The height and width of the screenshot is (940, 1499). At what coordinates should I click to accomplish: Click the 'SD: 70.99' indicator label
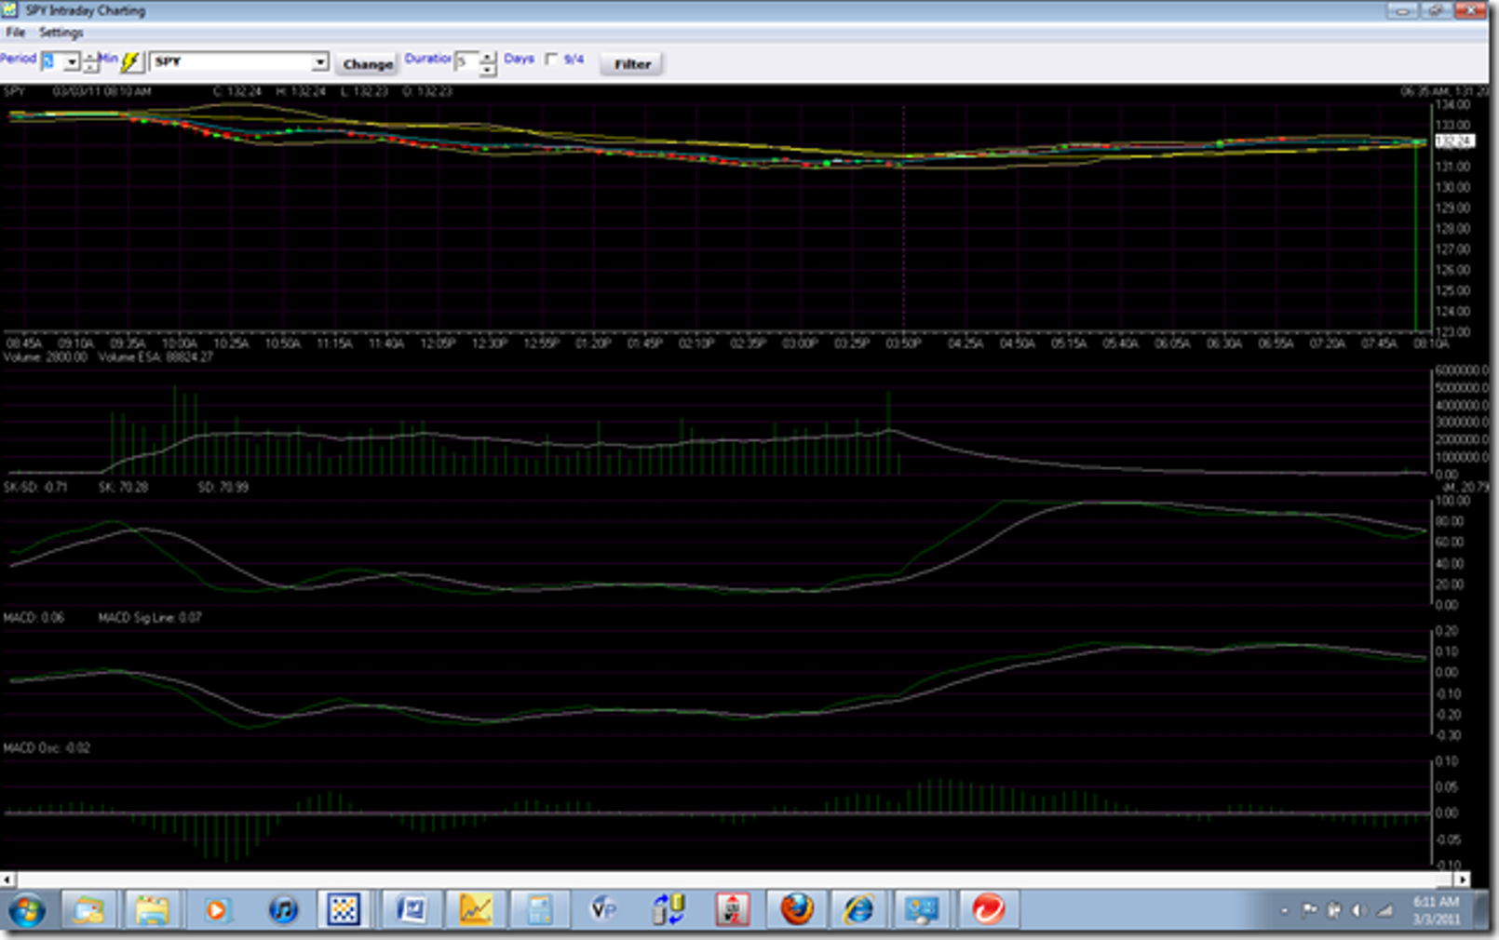point(223,487)
